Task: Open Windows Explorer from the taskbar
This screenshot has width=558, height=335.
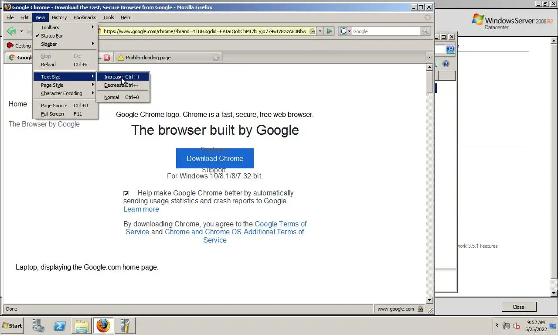Action: point(81,326)
